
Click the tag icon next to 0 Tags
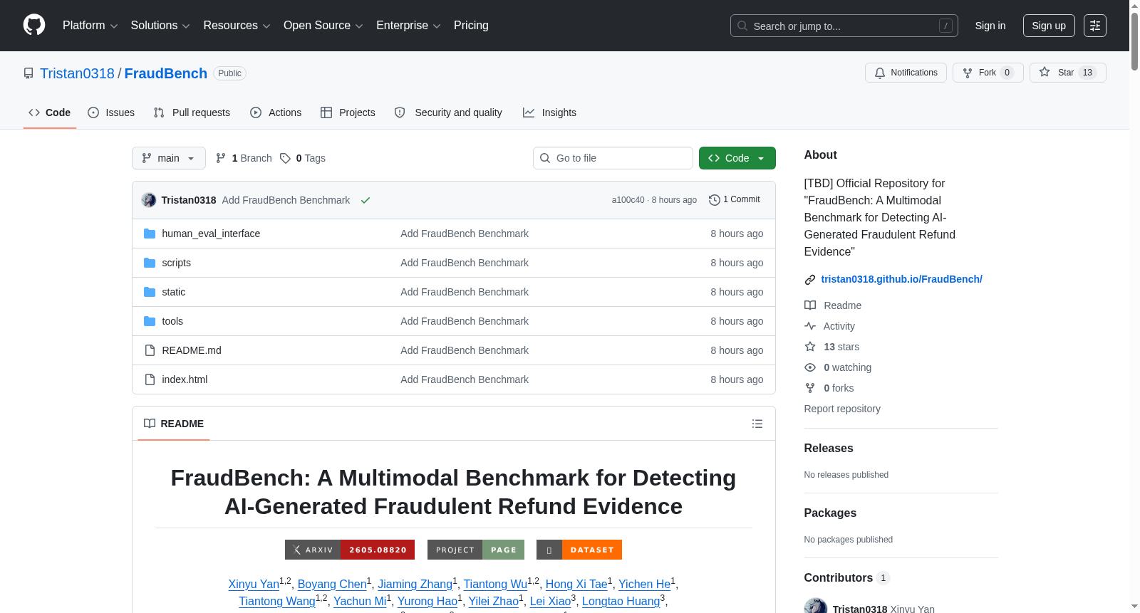point(285,158)
